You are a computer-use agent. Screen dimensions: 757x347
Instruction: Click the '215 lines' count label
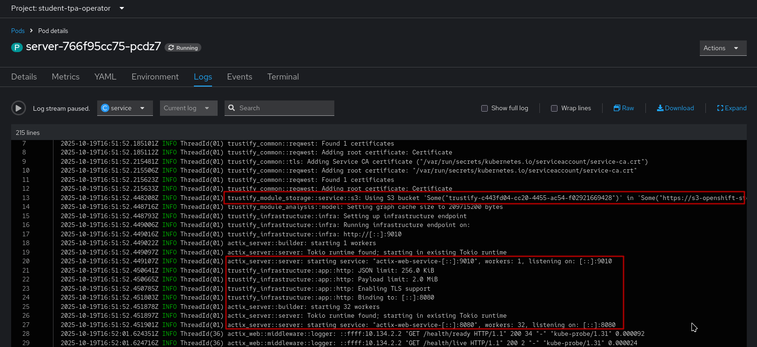point(28,133)
